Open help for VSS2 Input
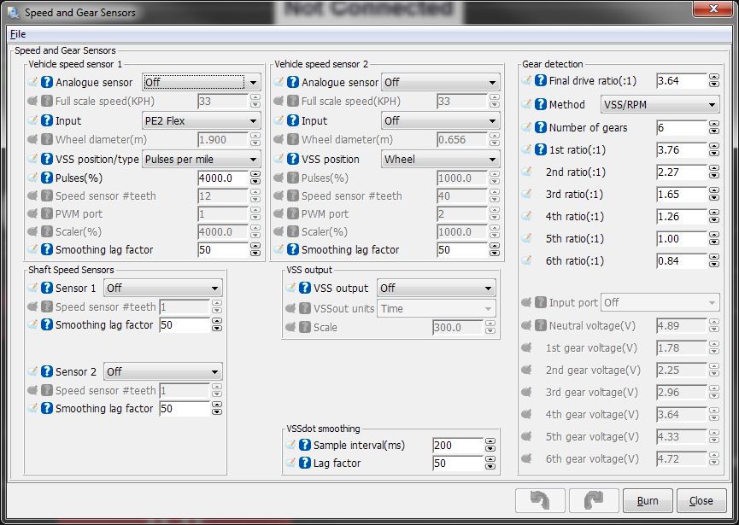The image size is (739, 525). point(293,120)
